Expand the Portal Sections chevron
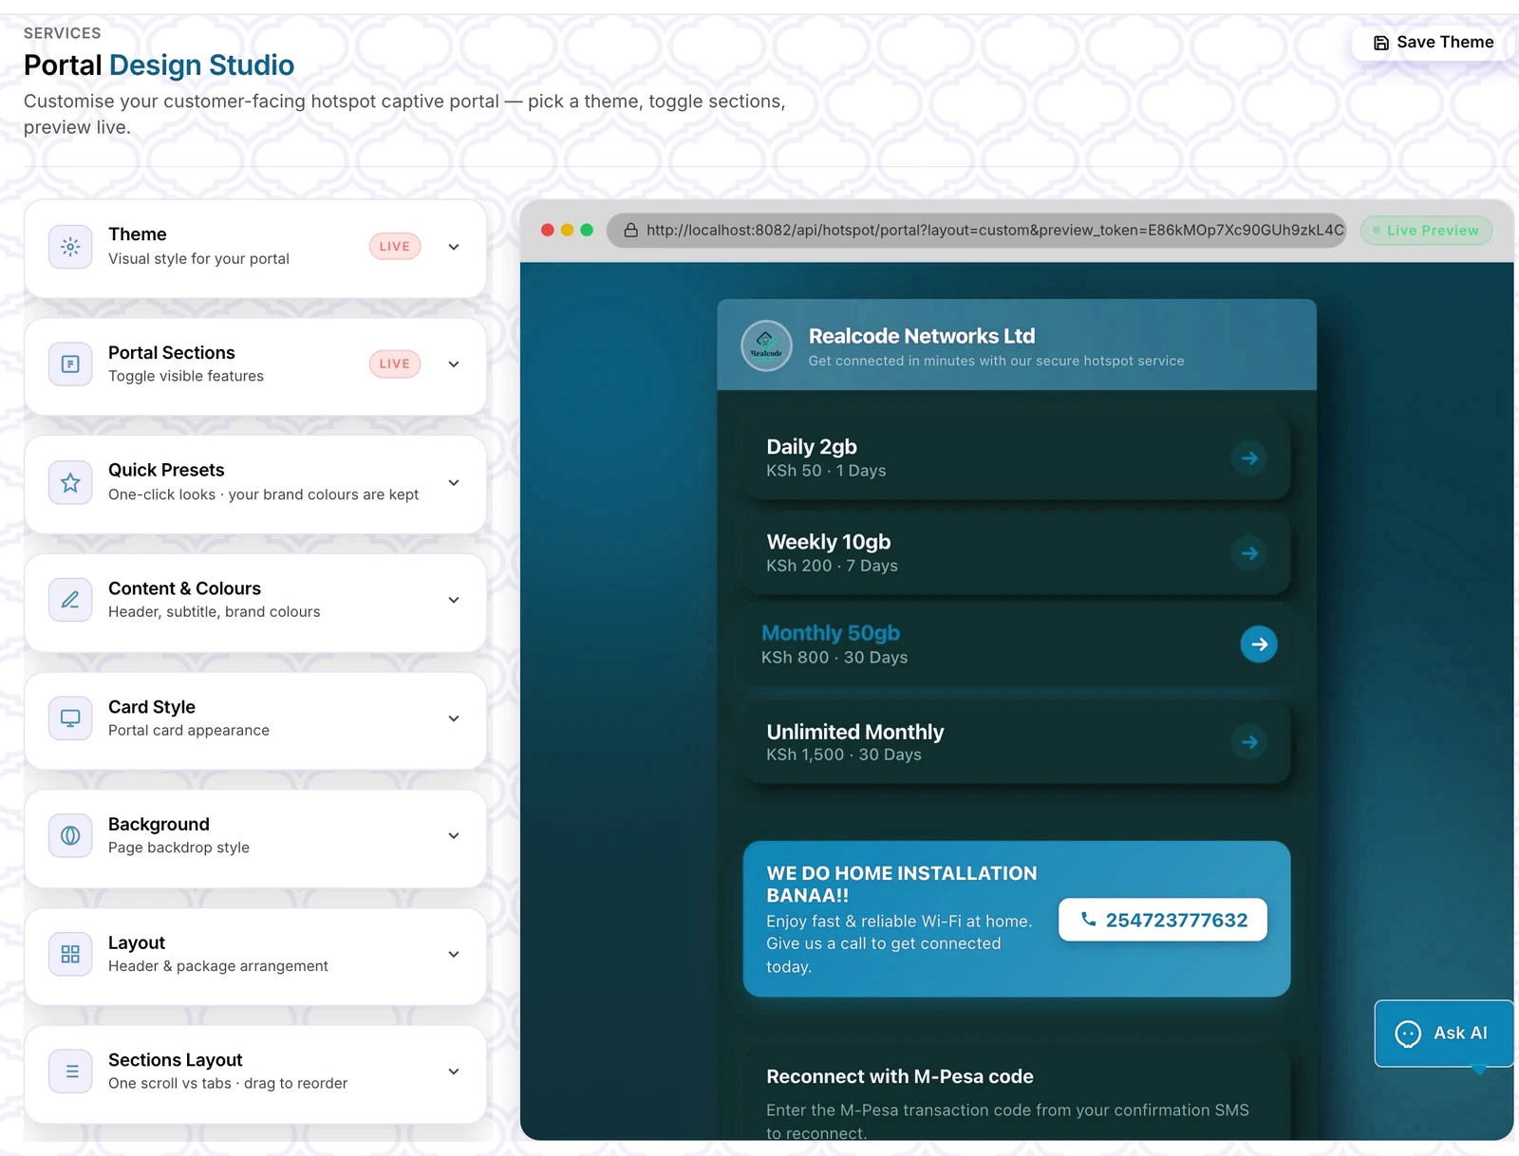Screen dimensions: 1519x1156 point(454,364)
